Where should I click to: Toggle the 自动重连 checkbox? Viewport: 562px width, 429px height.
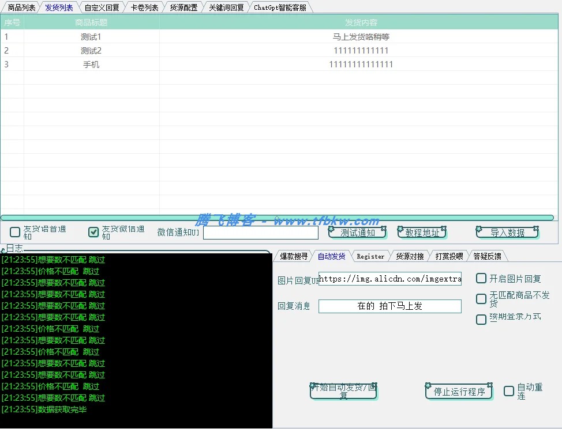click(508, 392)
